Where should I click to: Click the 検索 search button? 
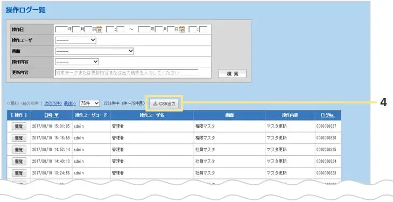point(233,73)
